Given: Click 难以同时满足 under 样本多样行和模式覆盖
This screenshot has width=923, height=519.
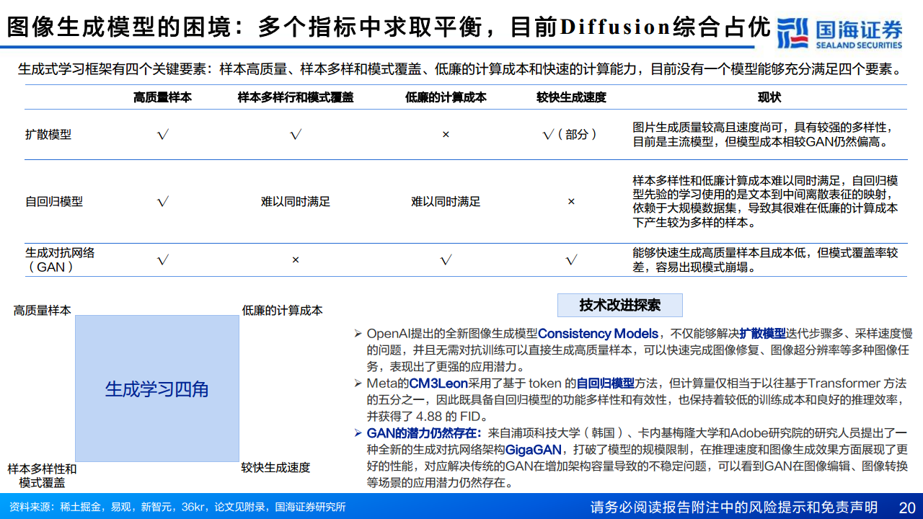Looking at the screenshot, I should (296, 202).
